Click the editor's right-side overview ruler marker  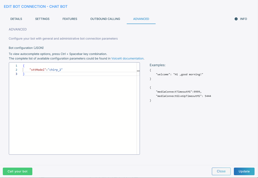(138, 70)
